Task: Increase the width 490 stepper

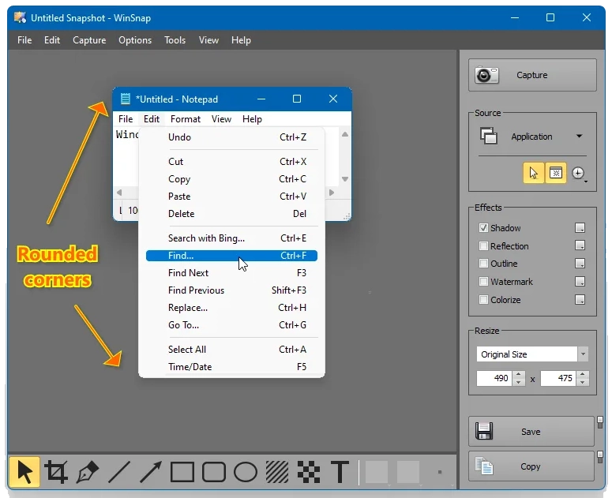Action: (x=518, y=374)
